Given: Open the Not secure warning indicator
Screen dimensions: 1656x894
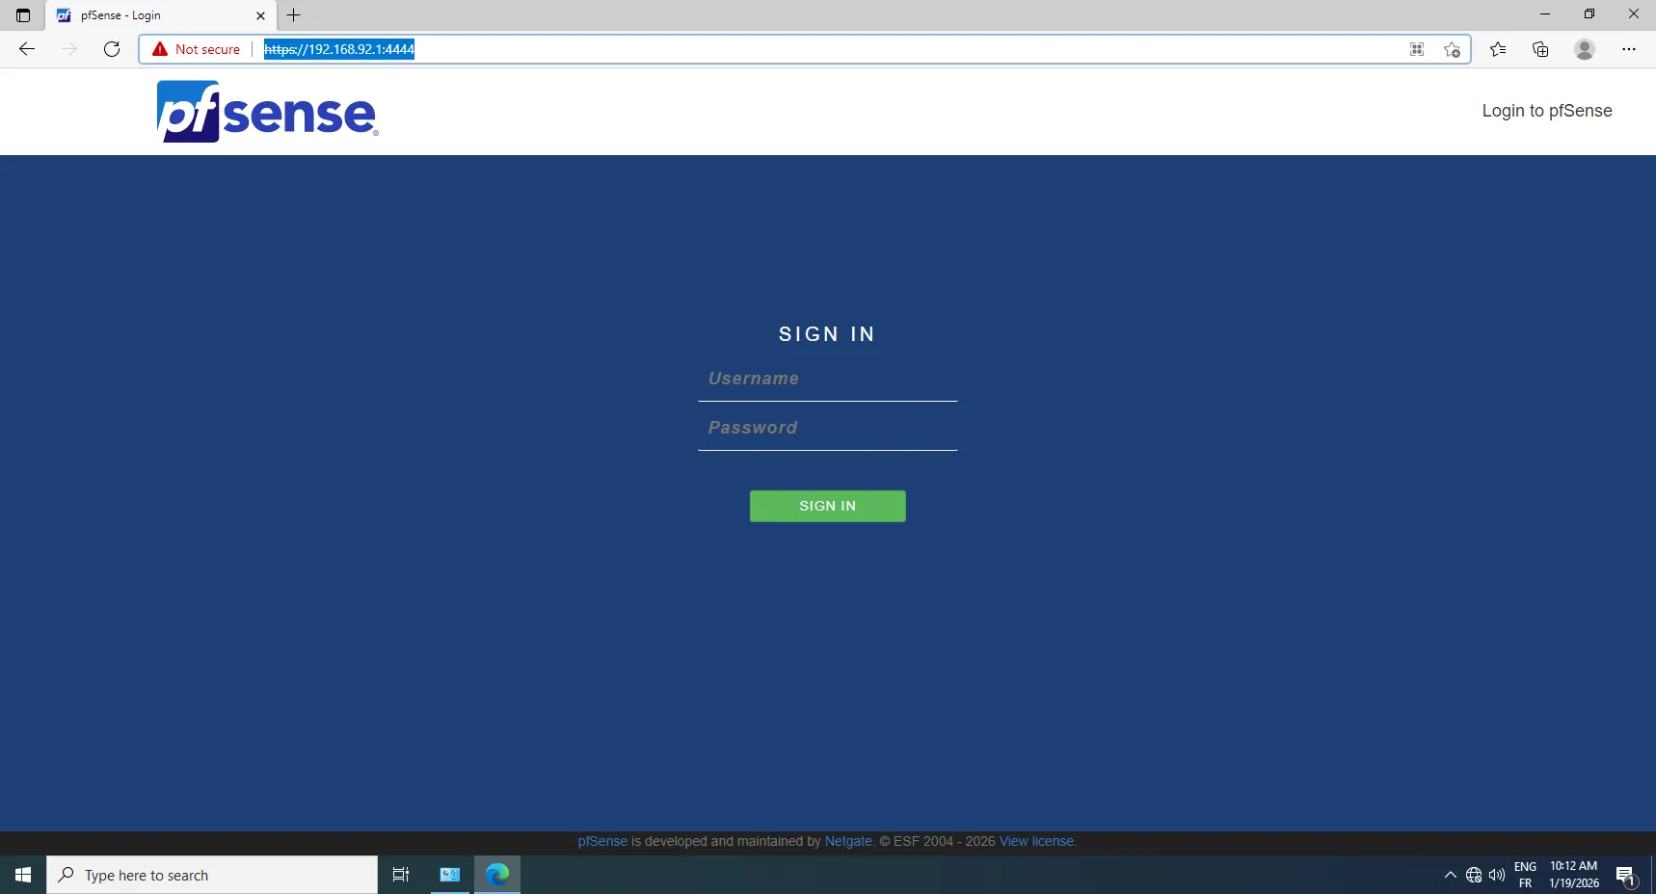Looking at the screenshot, I should tap(197, 49).
